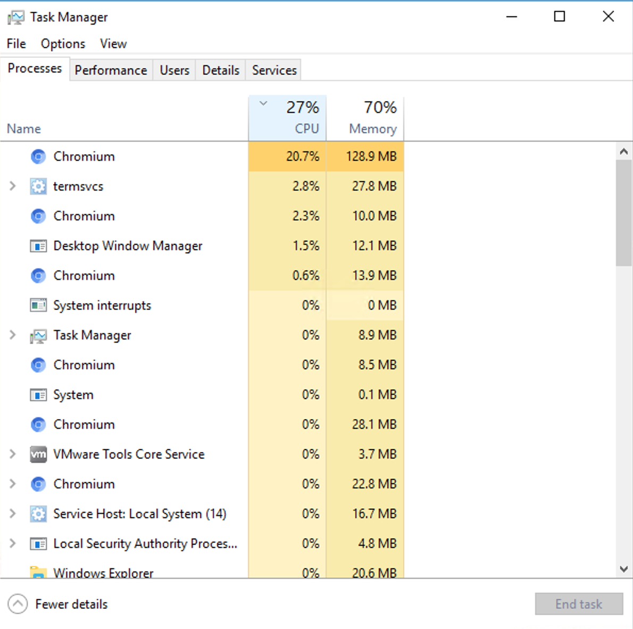Click the 4.8 MB memory cell
Viewport: 633px width, 629px height.
click(x=365, y=544)
